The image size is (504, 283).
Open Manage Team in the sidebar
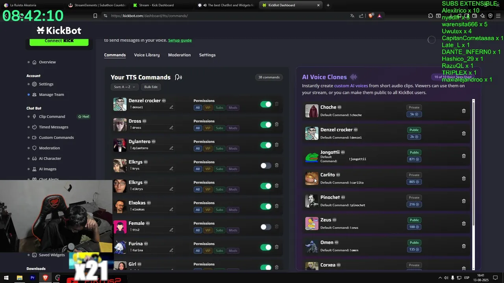coord(51,94)
